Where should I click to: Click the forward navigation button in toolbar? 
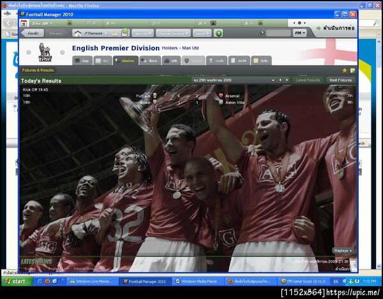[56, 33]
